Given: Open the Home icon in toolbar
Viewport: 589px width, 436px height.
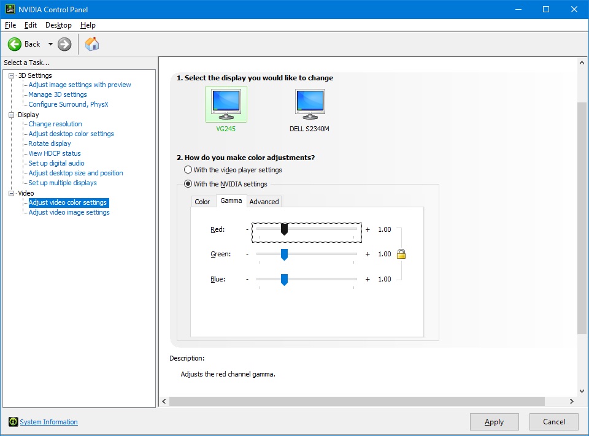Looking at the screenshot, I should coord(92,44).
